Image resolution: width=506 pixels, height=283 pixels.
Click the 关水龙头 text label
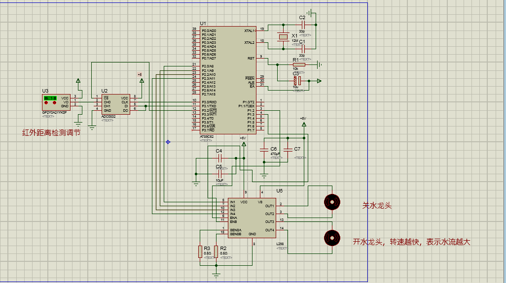377,205
